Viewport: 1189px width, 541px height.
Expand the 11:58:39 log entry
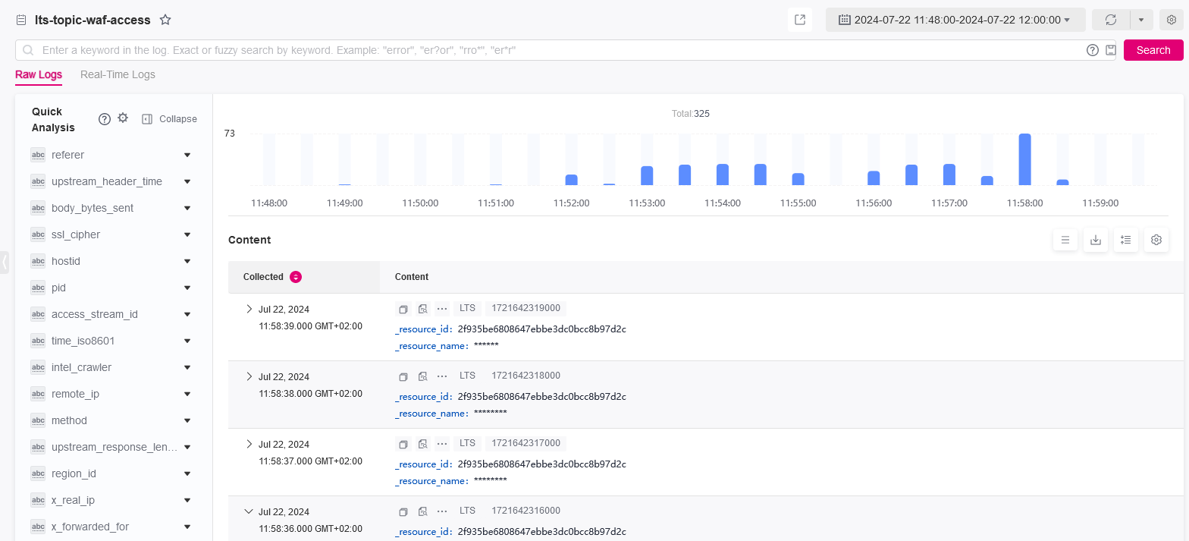249,309
